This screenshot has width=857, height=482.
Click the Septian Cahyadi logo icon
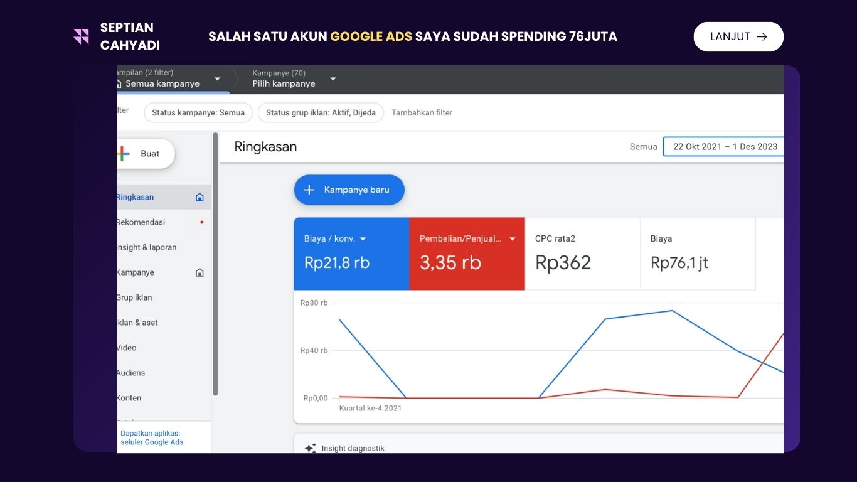point(80,36)
